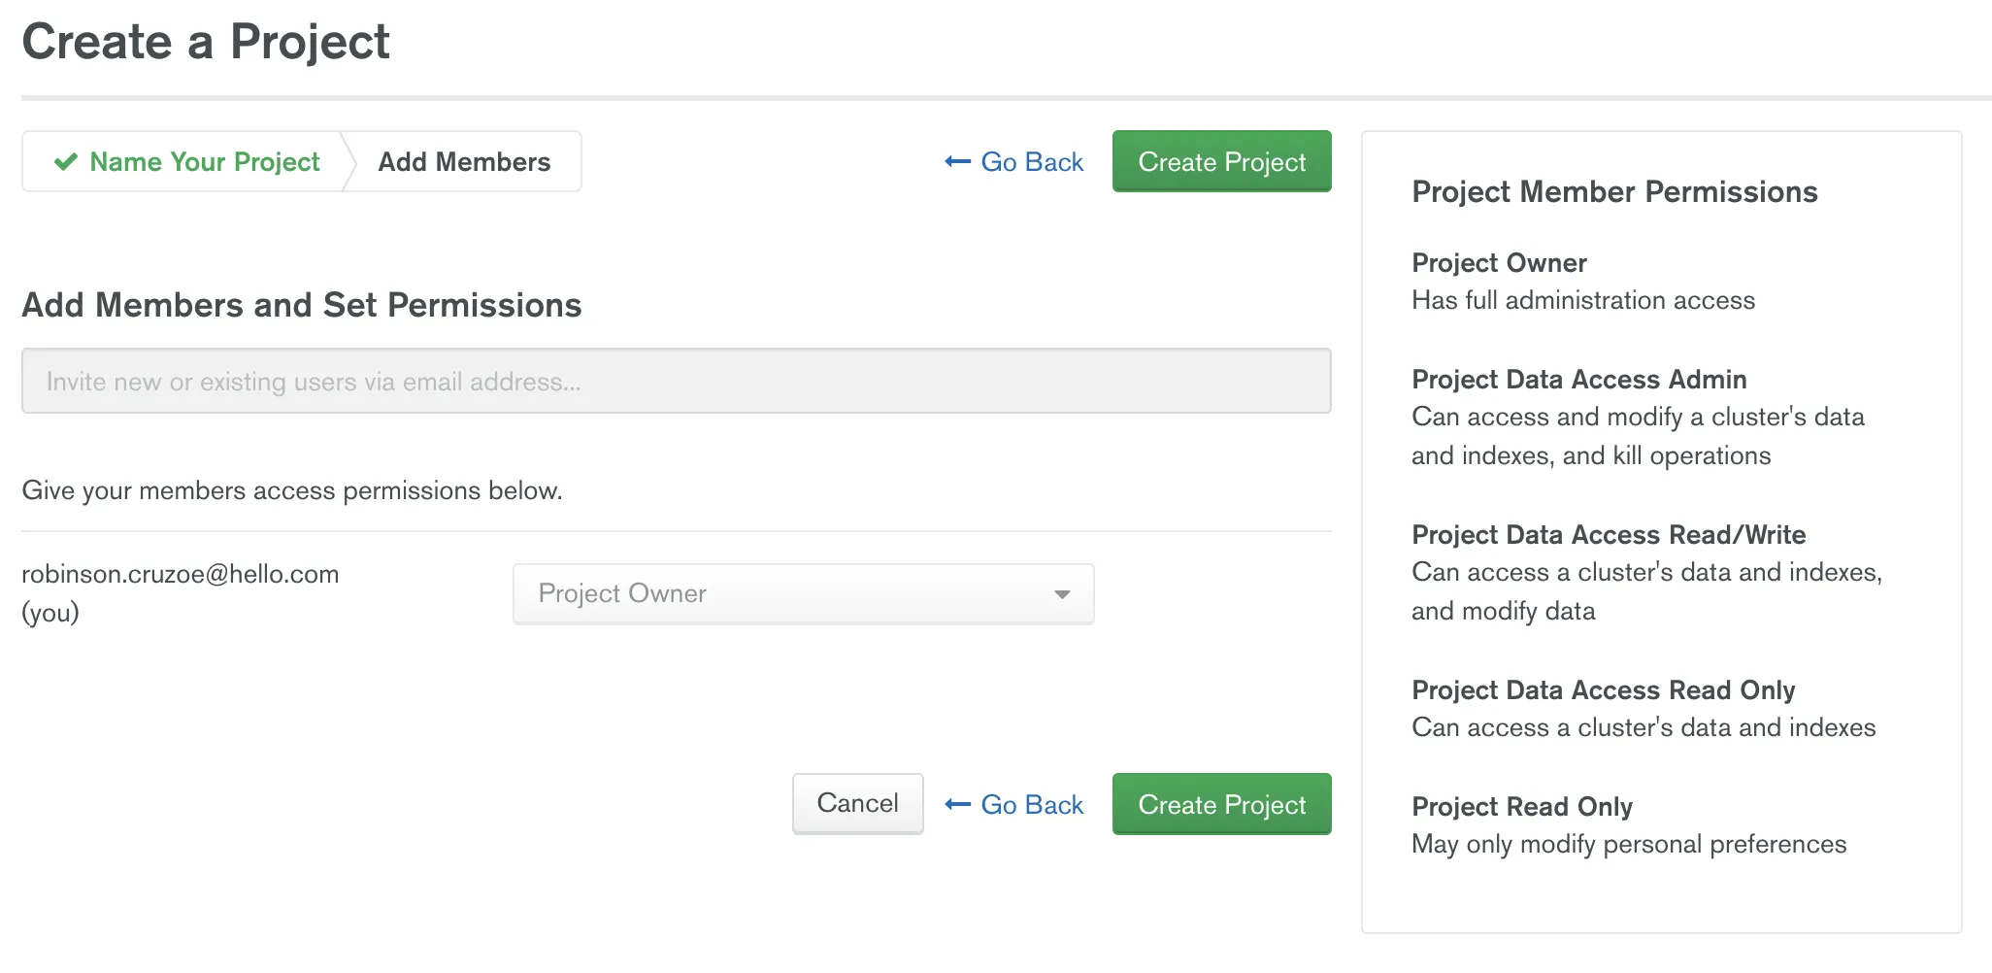Click the Project Owner heading in permissions panel

coord(1499,263)
